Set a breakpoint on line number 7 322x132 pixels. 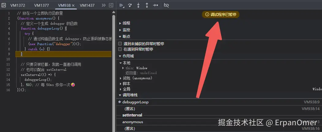9,44
